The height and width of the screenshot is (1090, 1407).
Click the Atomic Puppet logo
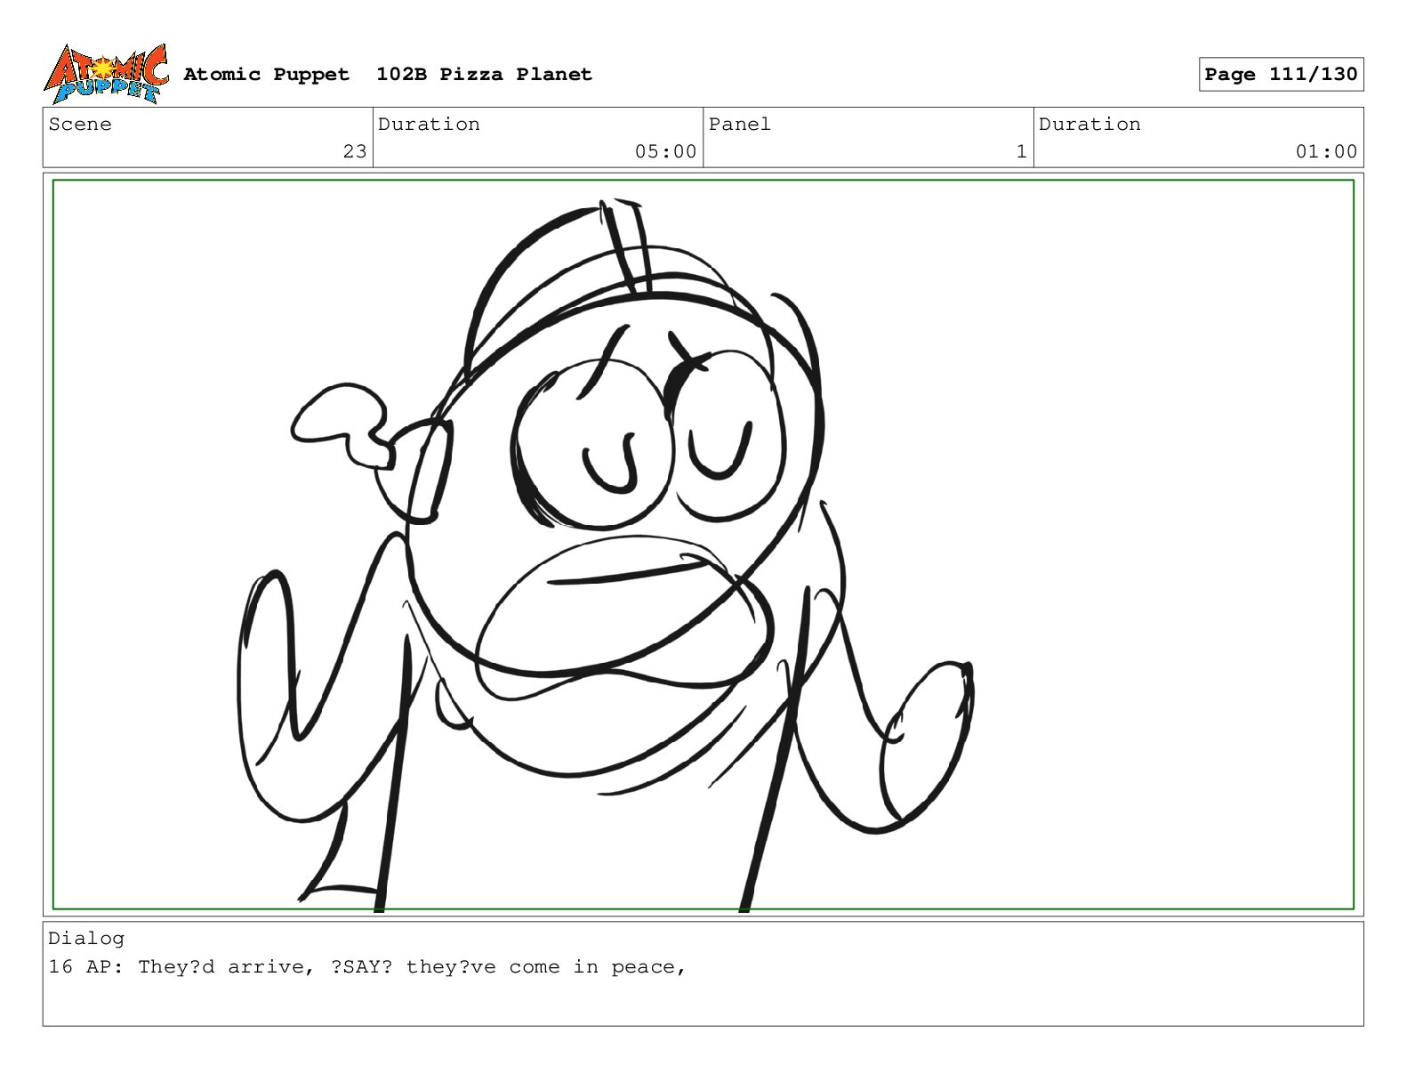(106, 74)
